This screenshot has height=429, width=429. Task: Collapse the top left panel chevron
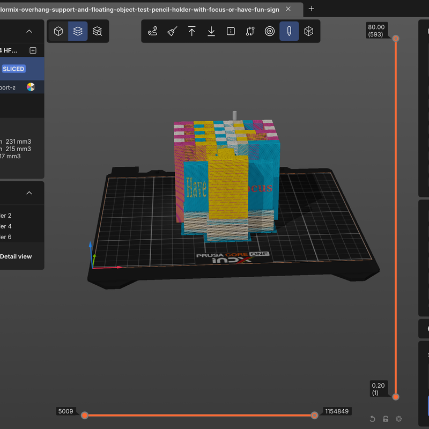29,31
